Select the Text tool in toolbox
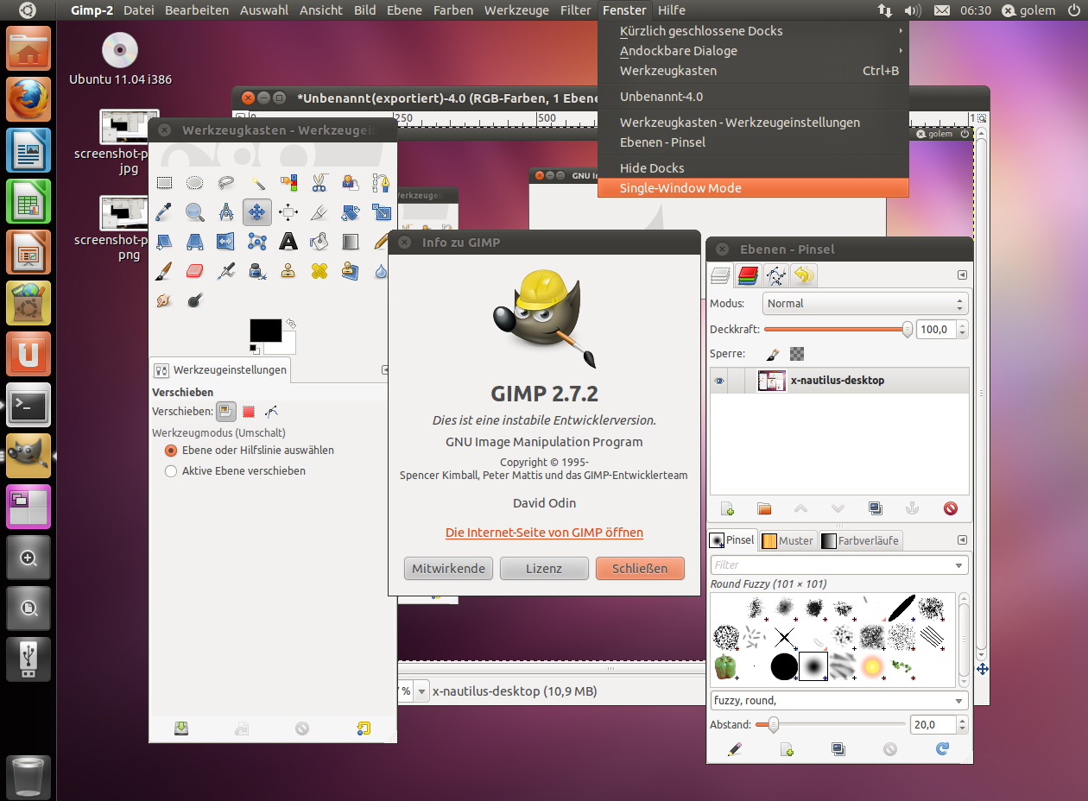Screen dimensions: 1088x801 tap(288, 241)
